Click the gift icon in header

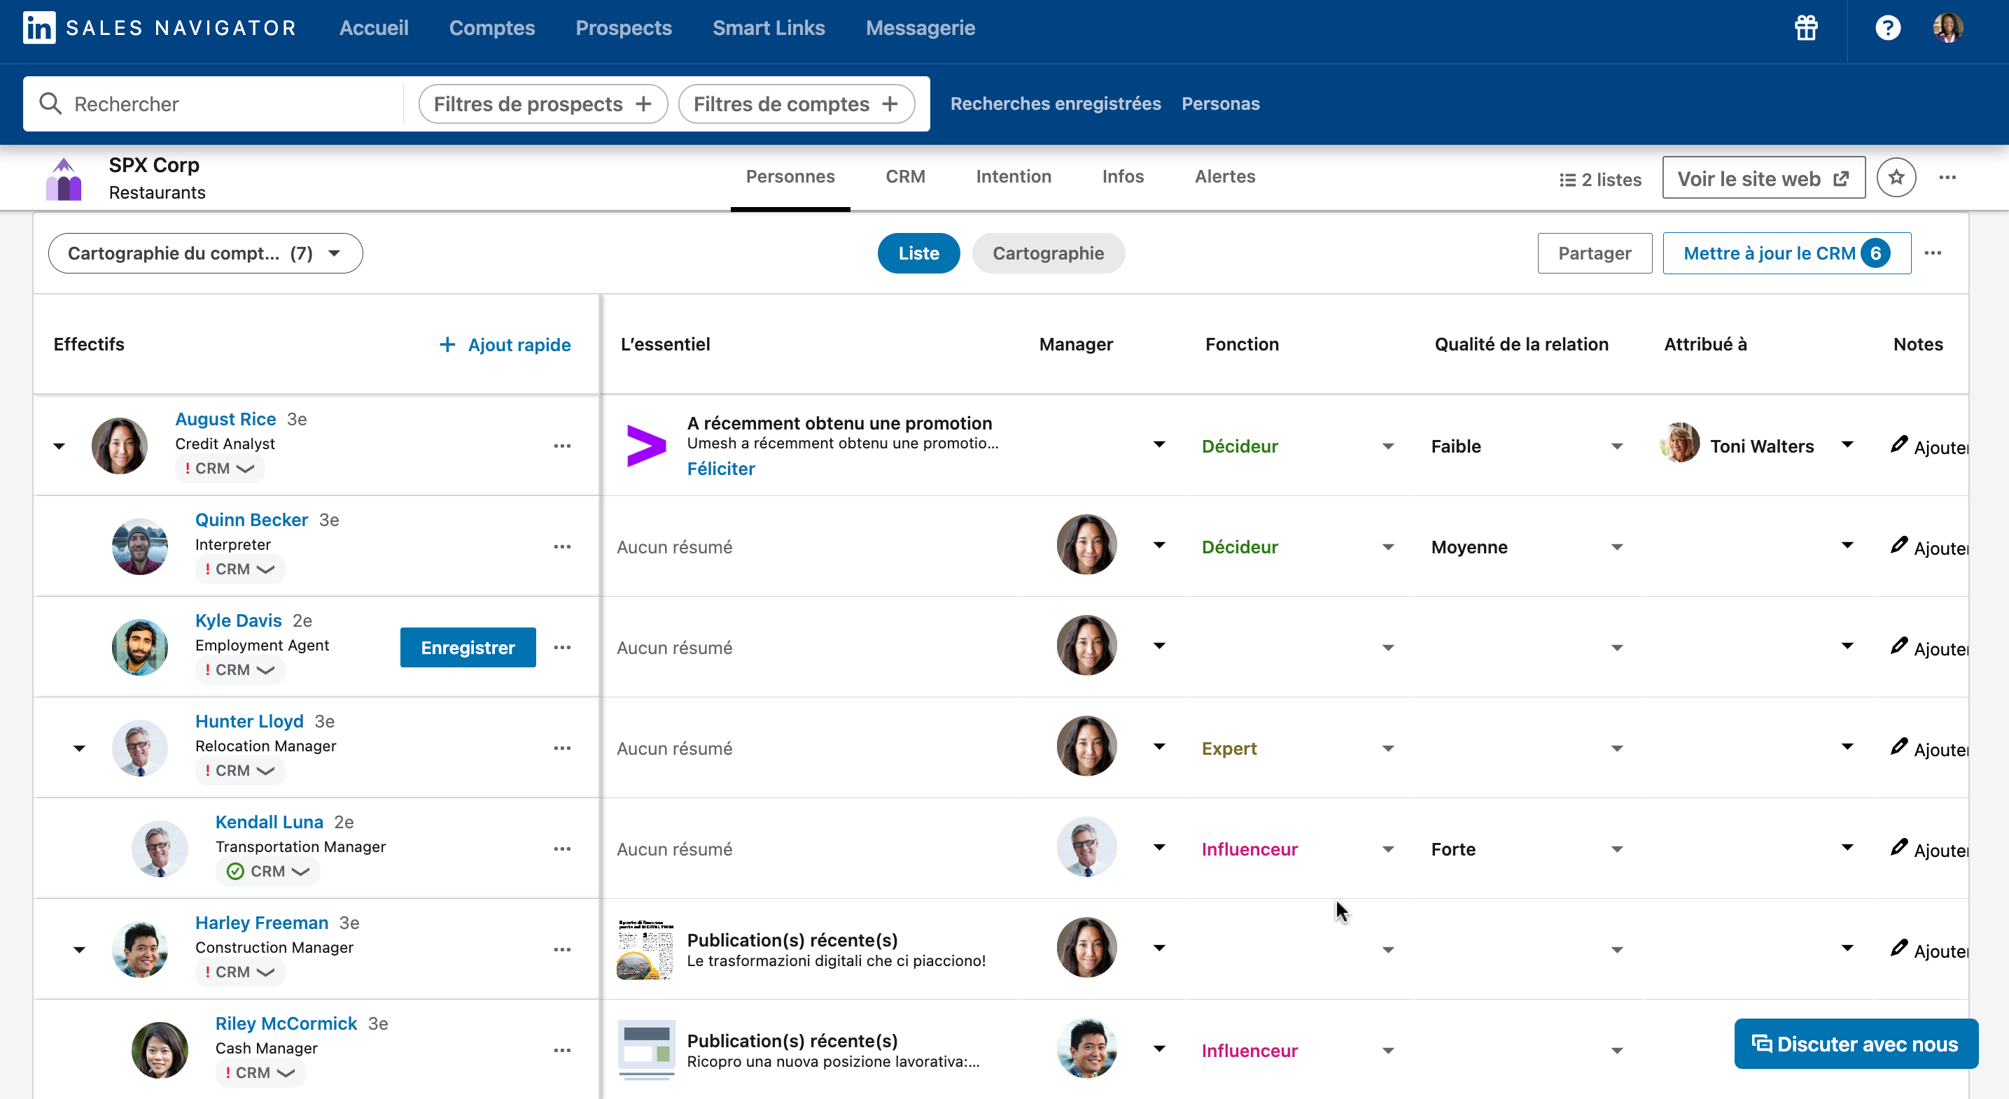pyautogui.click(x=1806, y=28)
